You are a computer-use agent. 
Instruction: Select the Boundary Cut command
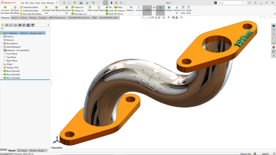click(x=79, y=14)
